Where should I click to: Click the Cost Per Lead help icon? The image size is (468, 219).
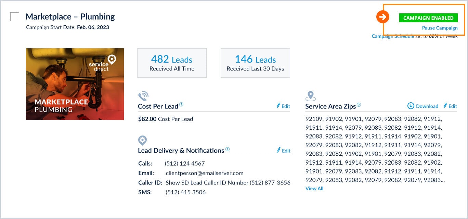(x=181, y=104)
